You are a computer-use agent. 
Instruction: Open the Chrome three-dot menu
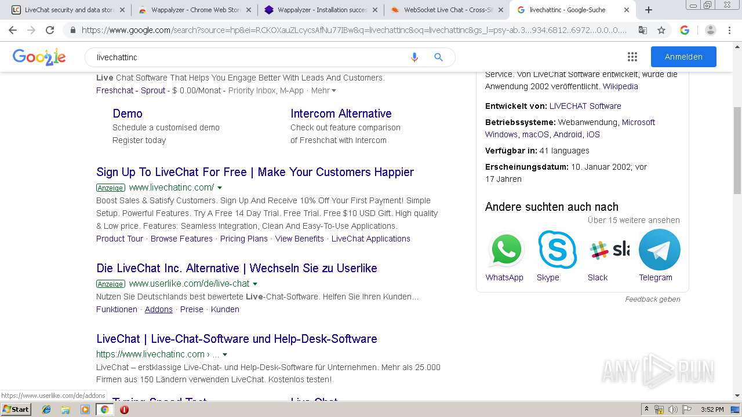(x=730, y=30)
